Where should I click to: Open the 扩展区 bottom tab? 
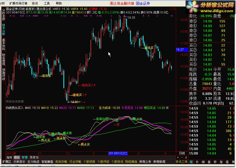[7, 162]
